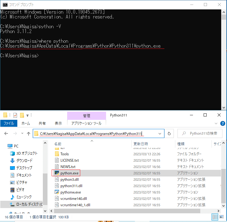The image size is (227, 222).
Task: Select python311.dll file icon
Action: click(57, 186)
